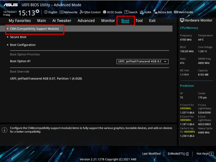
Task: Click the 47x ratio value
Action: point(182,63)
